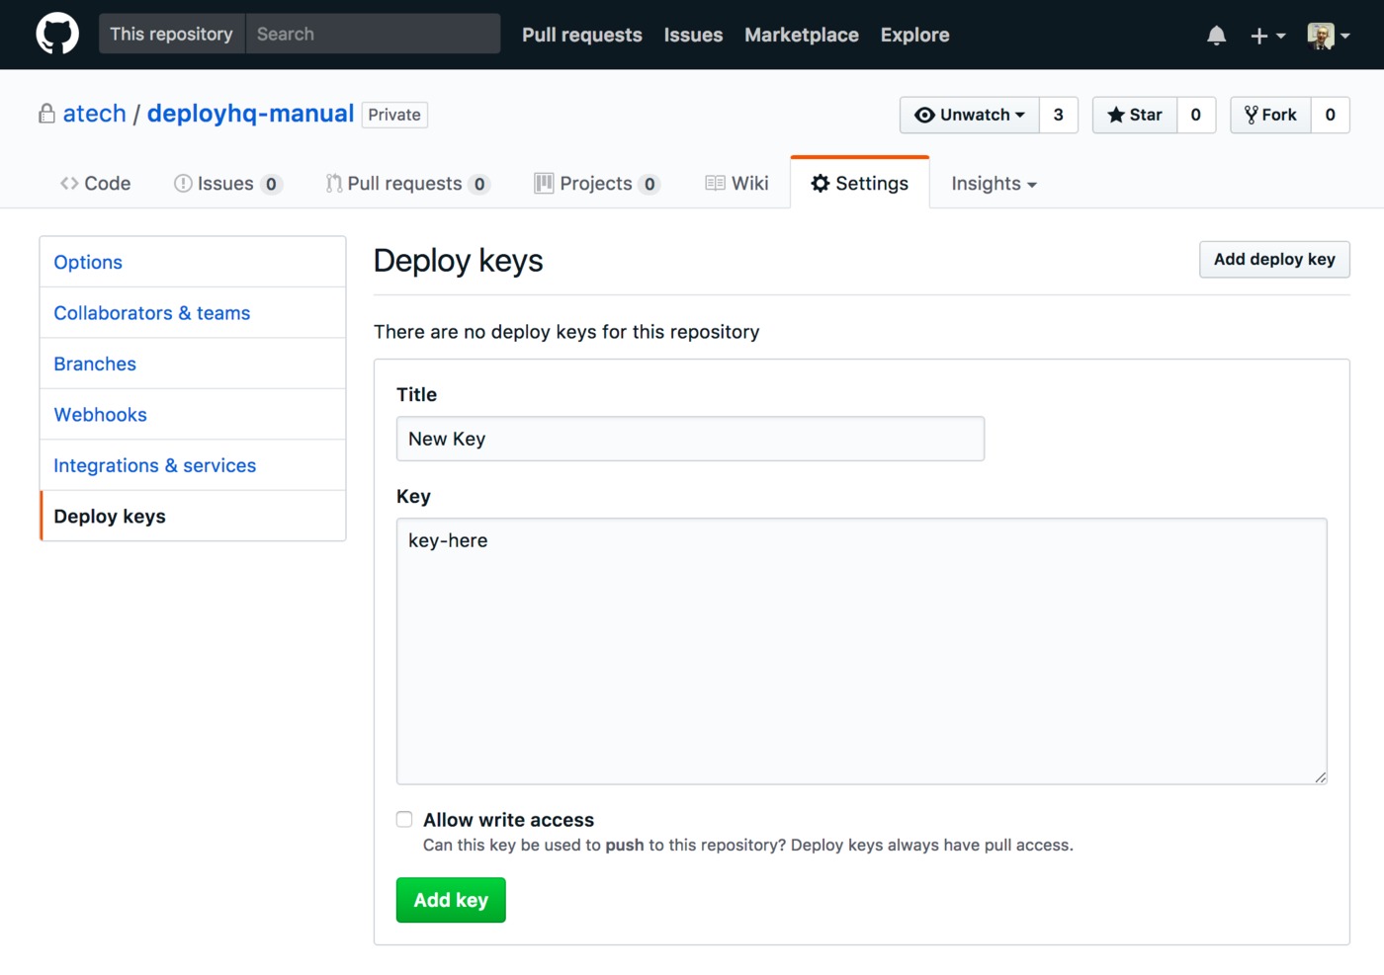Image resolution: width=1384 pixels, height=975 pixels.
Task: Open Collaborators & teams settings
Action: click(x=151, y=313)
